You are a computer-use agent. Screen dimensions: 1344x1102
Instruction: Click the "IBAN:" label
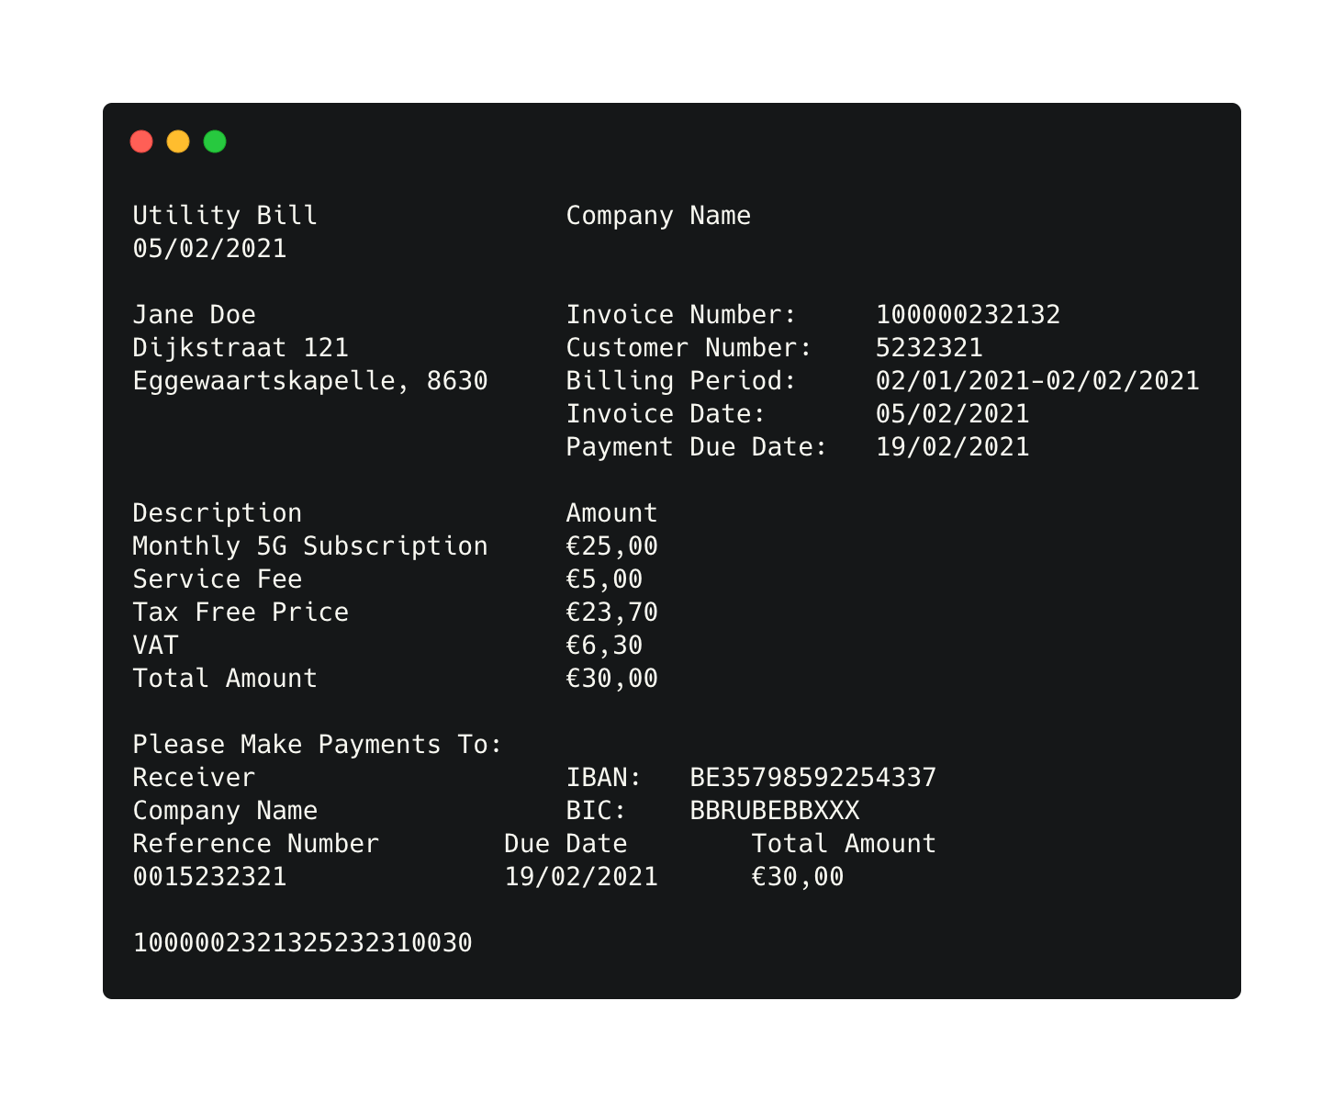click(603, 777)
